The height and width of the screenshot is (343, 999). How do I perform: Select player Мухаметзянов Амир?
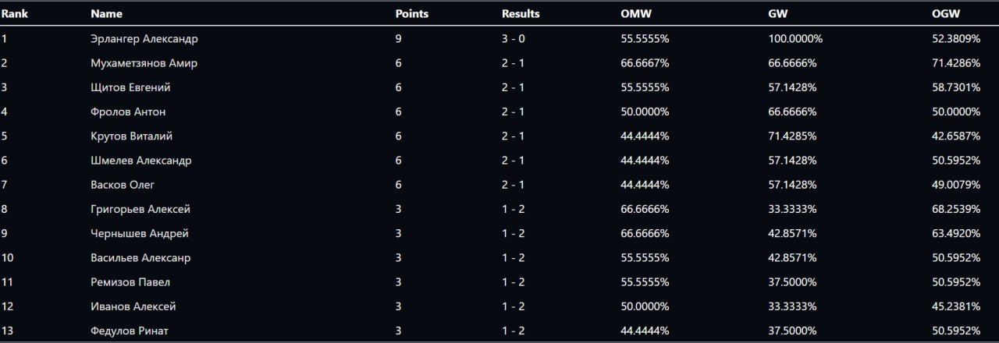click(x=144, y=63)
